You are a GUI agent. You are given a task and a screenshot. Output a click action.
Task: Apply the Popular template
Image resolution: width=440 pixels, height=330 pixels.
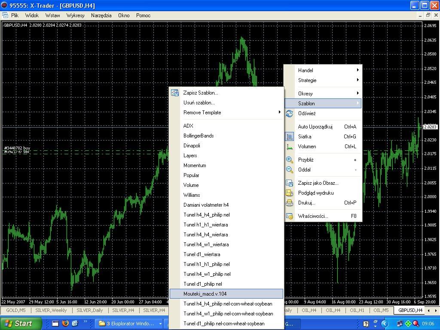[x=226, y=175]
